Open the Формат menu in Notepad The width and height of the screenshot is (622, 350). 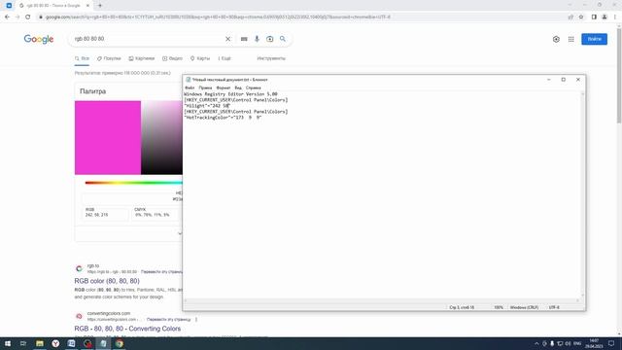point(224,87)
